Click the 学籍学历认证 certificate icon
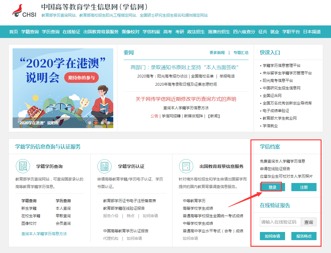This screenshot has height=253, width=331. 104,166
